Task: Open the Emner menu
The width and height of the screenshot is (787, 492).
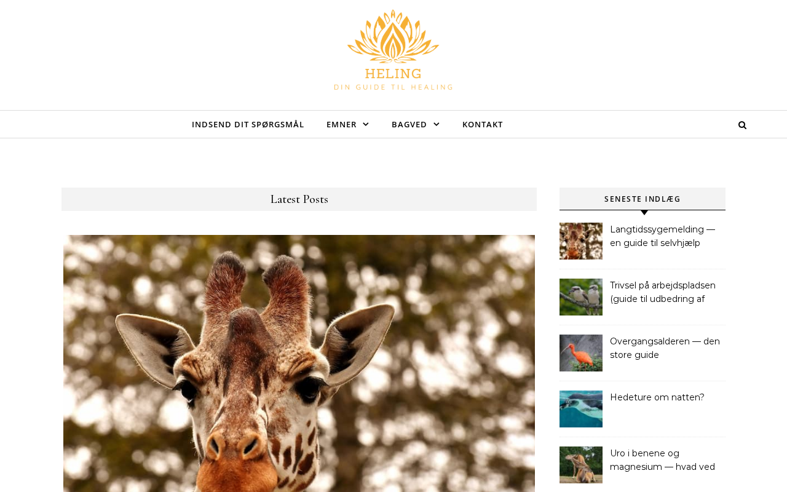Action: [x=341, y=124]
